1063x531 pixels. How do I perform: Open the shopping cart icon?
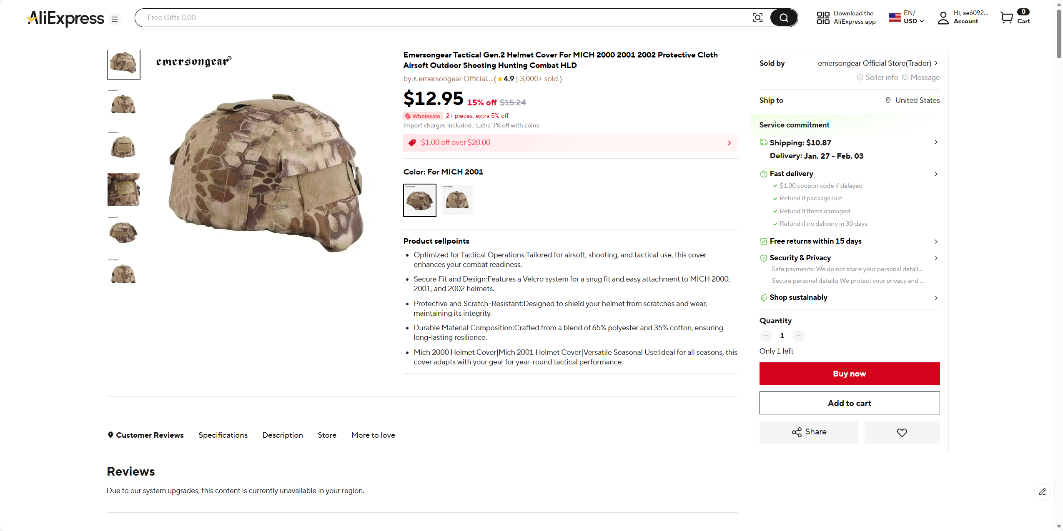click(x=1007, y=17)
